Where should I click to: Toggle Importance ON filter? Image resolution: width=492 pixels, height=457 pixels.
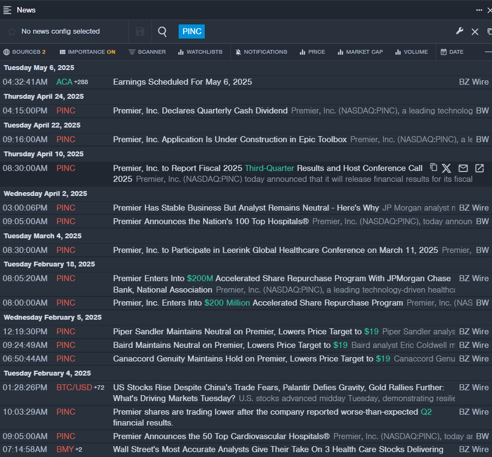(87, 52)
